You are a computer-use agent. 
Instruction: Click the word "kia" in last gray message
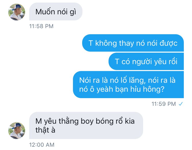click(x=130, y=121)
